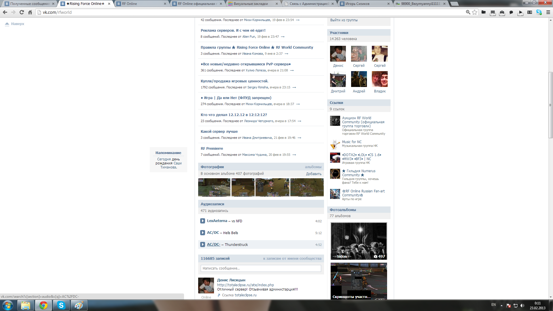Switch to Визуальные закладки tab
The width and height of the screenshot is (553, 311).
click(253, 4)
